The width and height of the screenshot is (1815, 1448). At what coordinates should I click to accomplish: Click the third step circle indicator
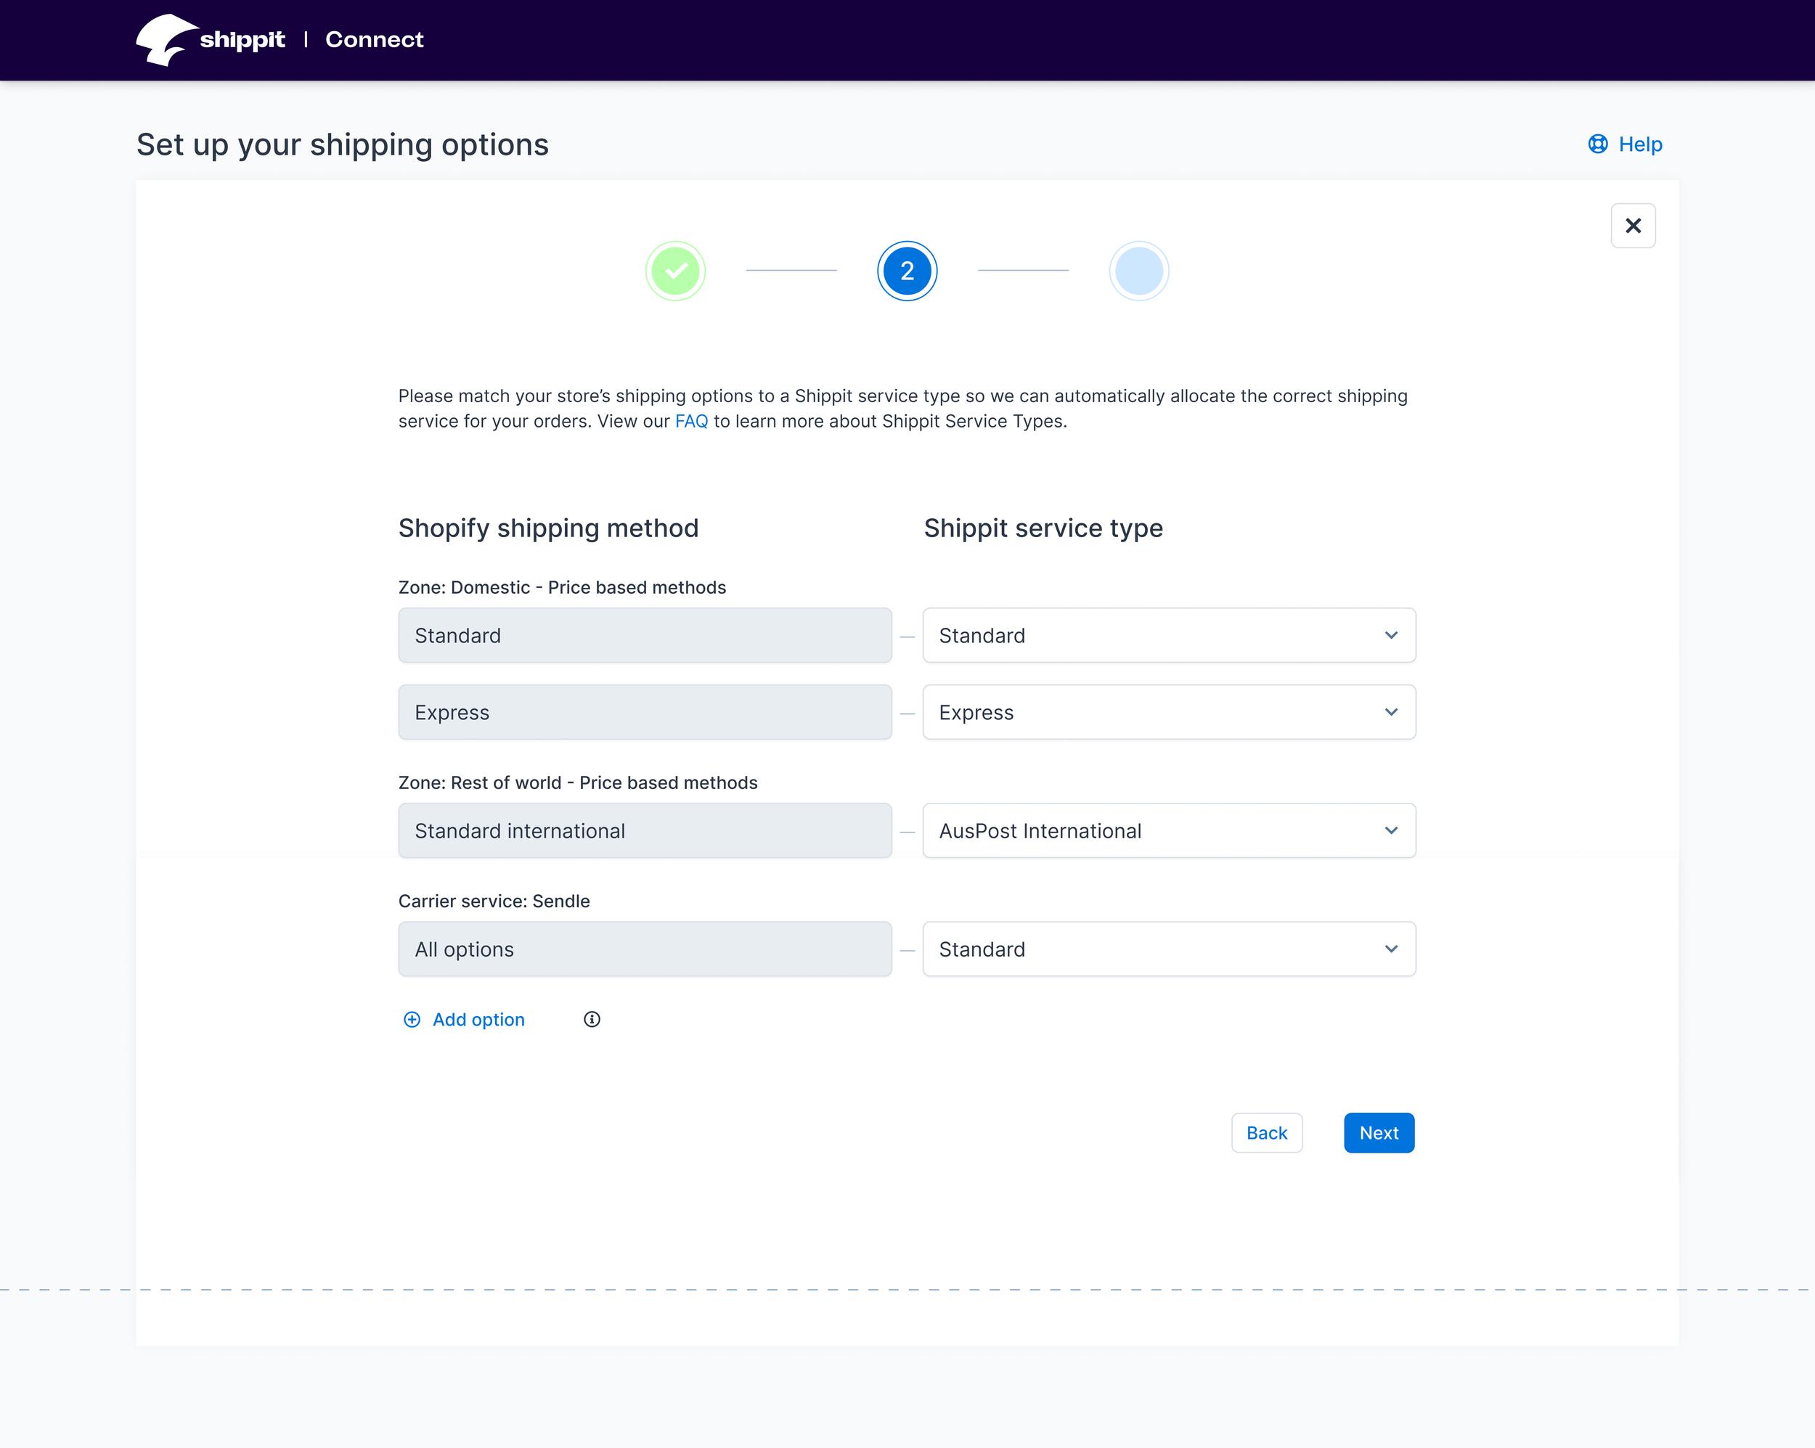[1138, 271]
